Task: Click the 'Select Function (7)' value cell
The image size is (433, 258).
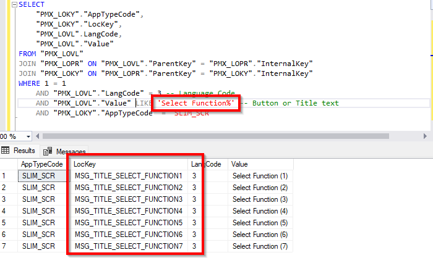Action: 260,246
